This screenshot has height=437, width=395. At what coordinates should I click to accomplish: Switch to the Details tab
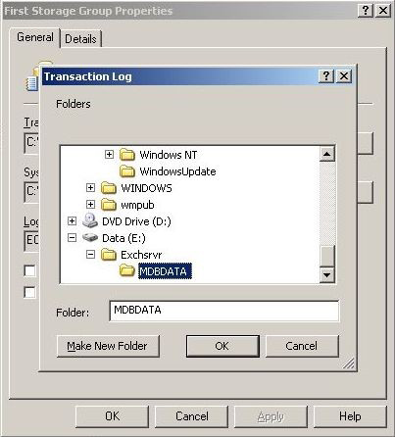80,39
